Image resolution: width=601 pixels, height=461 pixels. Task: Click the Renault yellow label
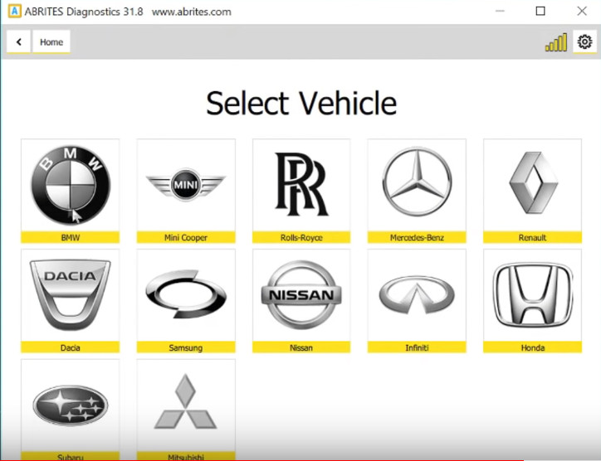(533, 237)
